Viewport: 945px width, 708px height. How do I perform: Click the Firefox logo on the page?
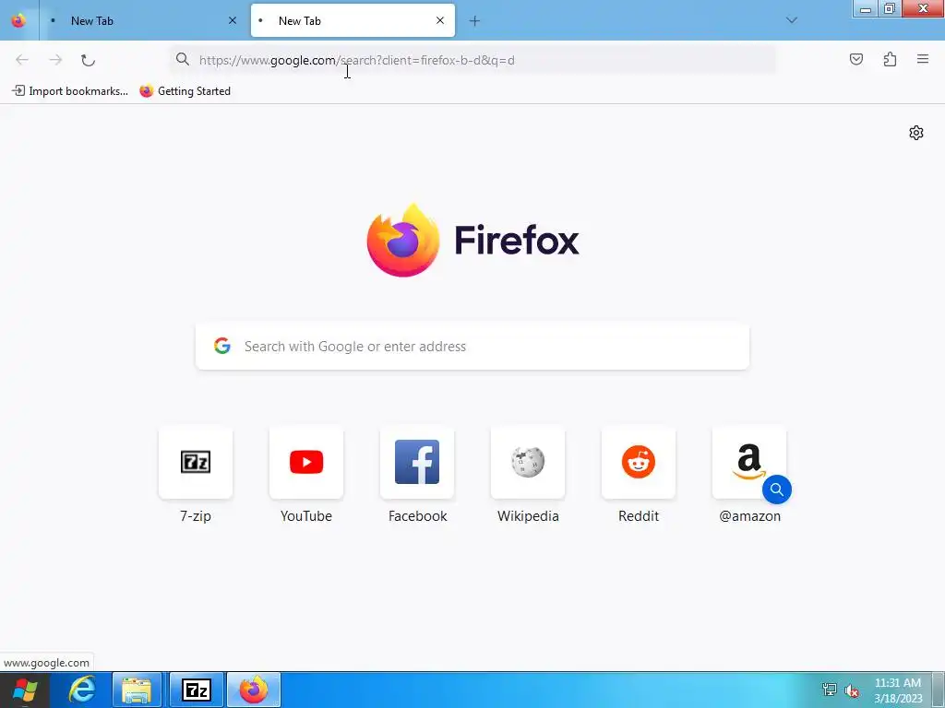403,241
